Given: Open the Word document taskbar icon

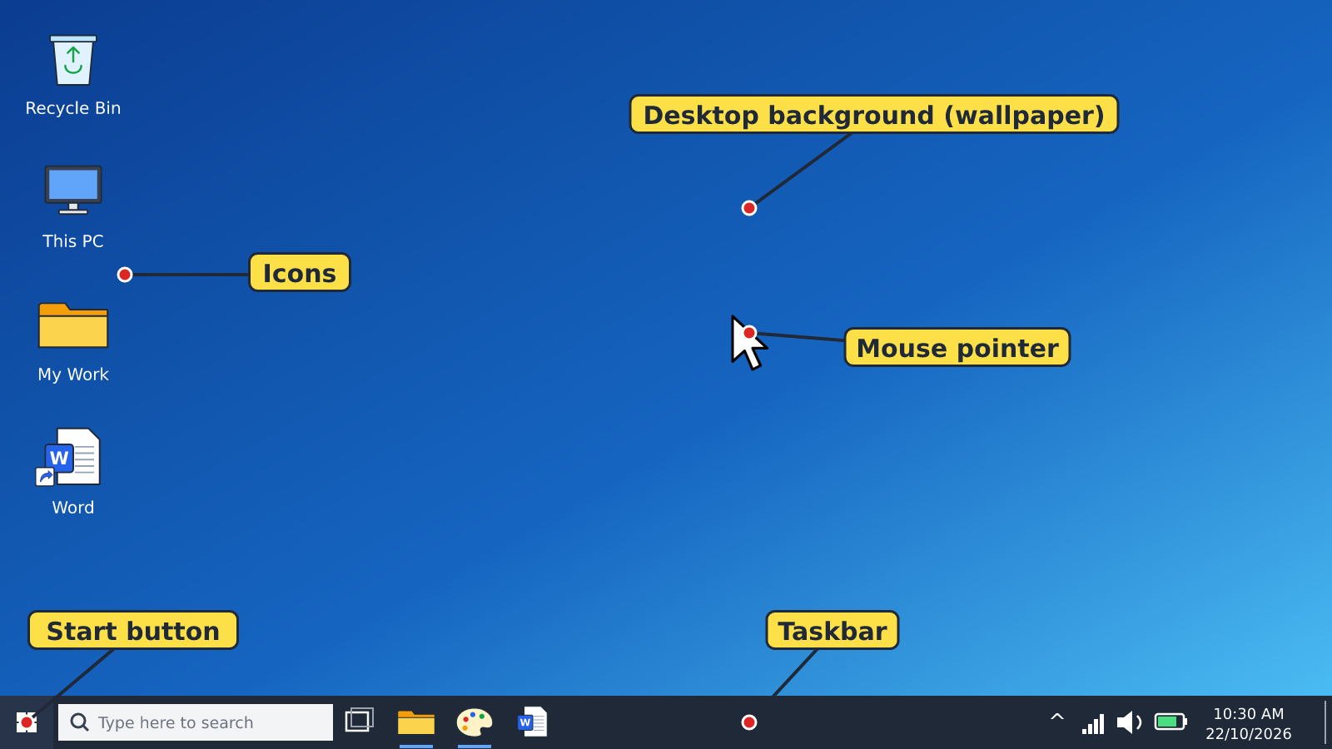Looking at the screenshot, I should (533, 722).
